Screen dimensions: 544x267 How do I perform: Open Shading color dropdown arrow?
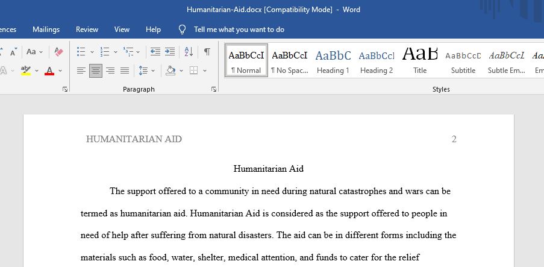[181, 71]
